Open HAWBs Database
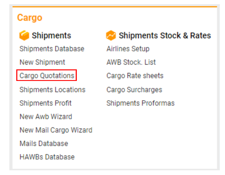 (47, 157)
